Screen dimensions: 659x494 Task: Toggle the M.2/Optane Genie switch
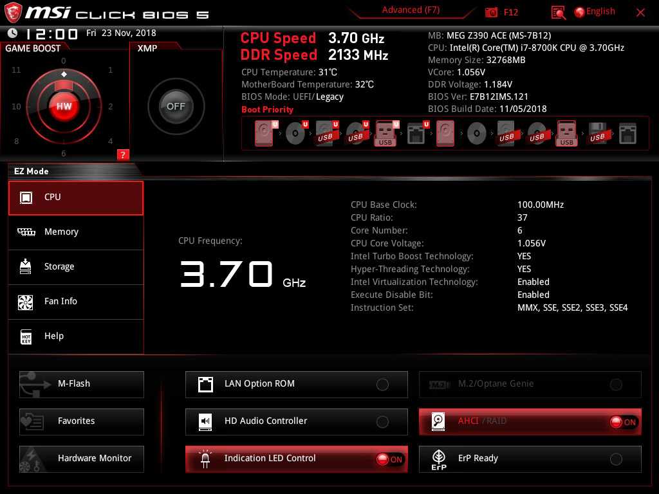pyautogui.click(x=616, y=385)
